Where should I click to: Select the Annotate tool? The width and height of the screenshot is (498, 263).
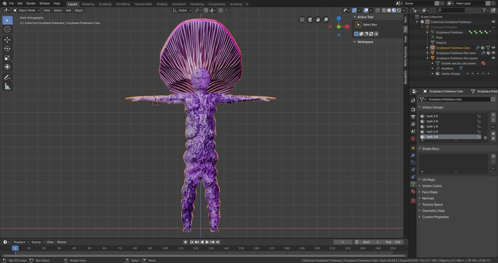[7, 77]
